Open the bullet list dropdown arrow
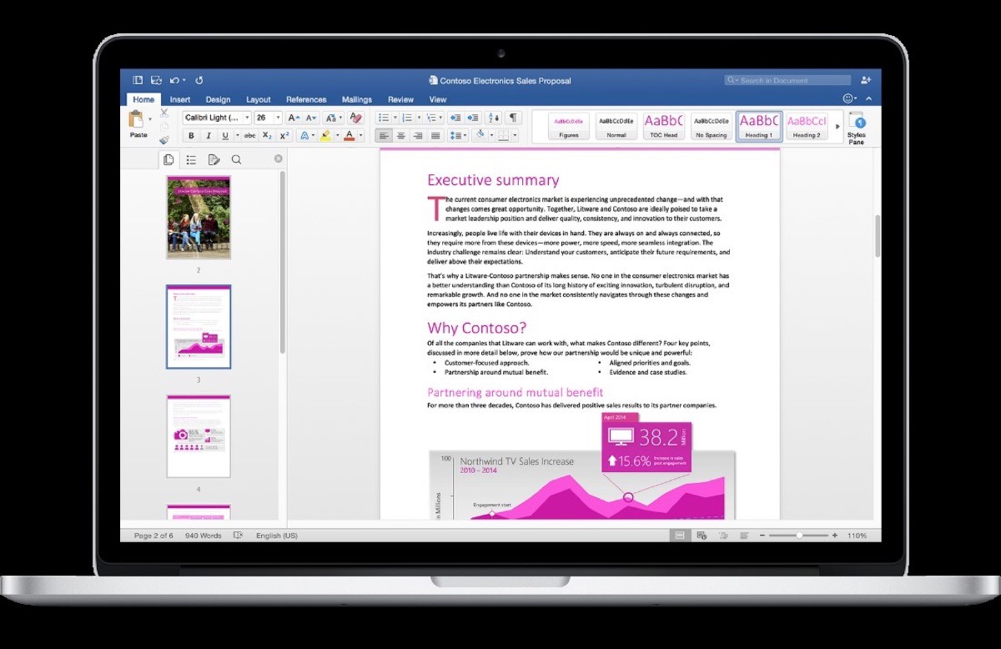 tap(395, 118)
